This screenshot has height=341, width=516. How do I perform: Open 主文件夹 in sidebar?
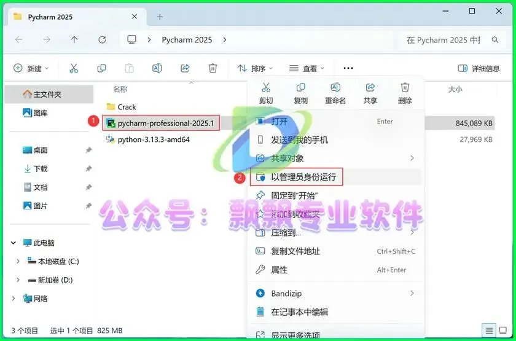coord(49,95)
